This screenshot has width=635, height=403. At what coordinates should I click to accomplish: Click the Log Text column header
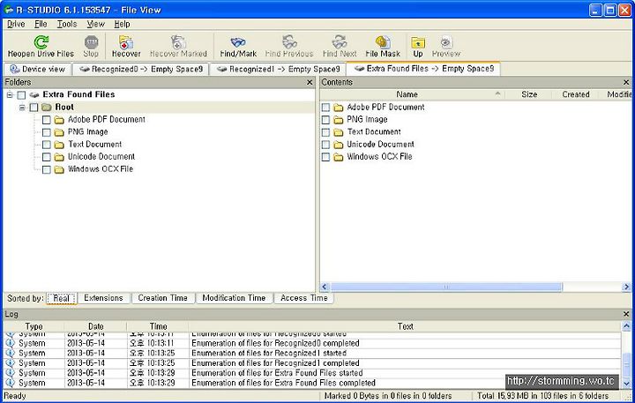405,326
